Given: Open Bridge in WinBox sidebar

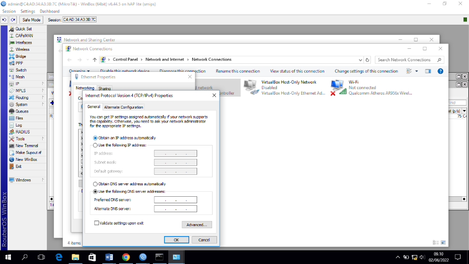Looking at the screenshot, I should point(20,56).
